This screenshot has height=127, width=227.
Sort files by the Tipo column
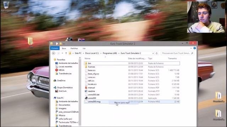pos(150,59)
